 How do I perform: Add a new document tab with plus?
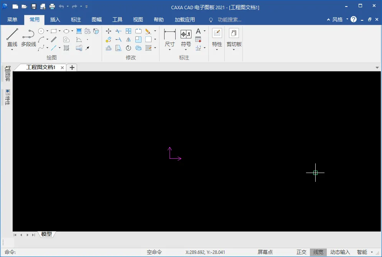(72, 68)
